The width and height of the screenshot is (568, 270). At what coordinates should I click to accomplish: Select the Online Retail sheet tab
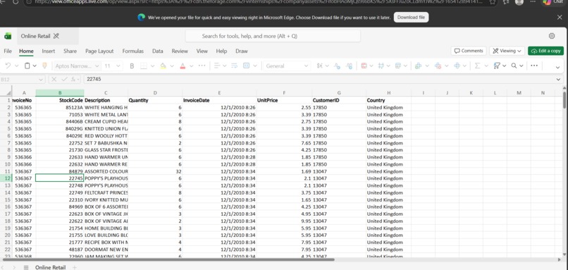[x=50, y=267]
